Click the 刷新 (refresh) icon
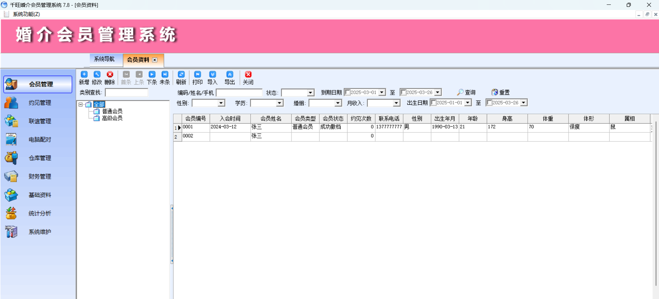 (181, 78)
